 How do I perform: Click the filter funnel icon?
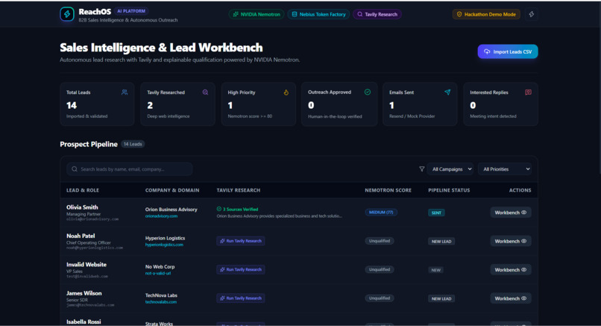tap(421, 169)
